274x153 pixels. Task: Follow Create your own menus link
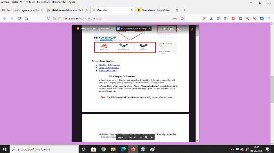[109, 68]
